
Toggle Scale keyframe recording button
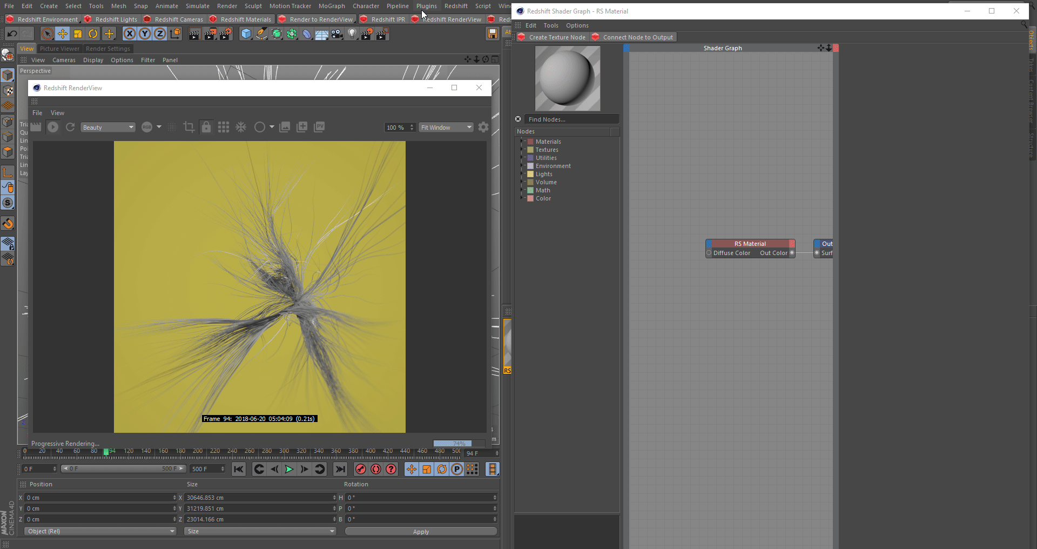point(427,469)
